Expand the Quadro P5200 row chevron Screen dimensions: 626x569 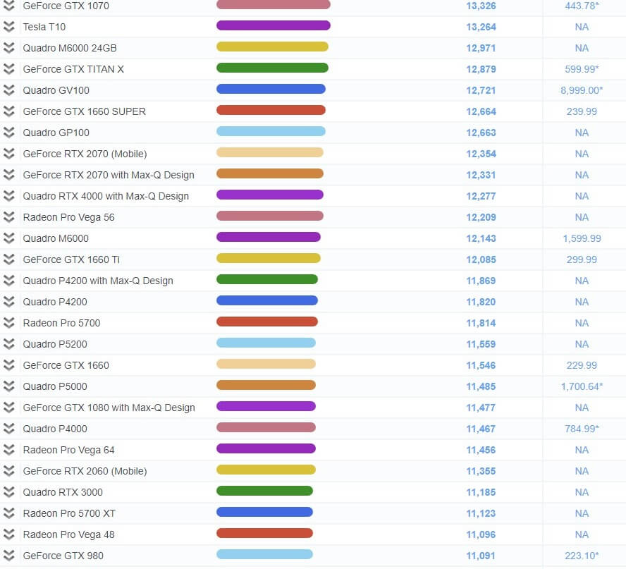tap(8, 344)
